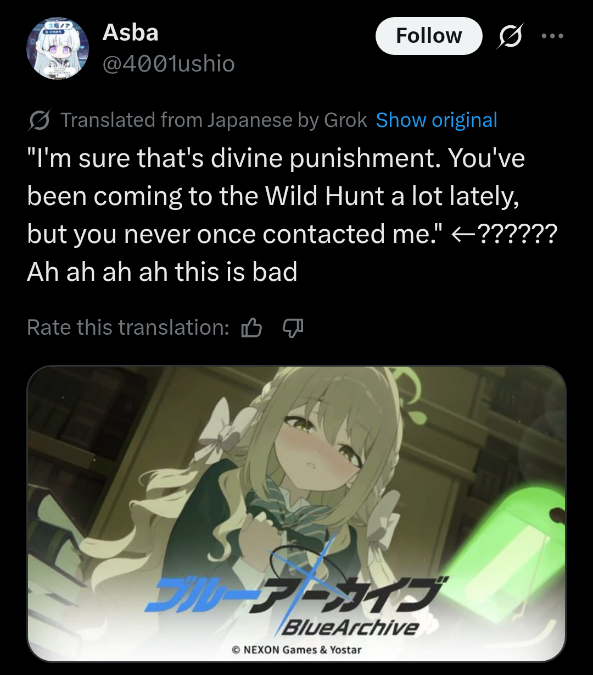Open the attached Blue Archive image

pos(296,513)
